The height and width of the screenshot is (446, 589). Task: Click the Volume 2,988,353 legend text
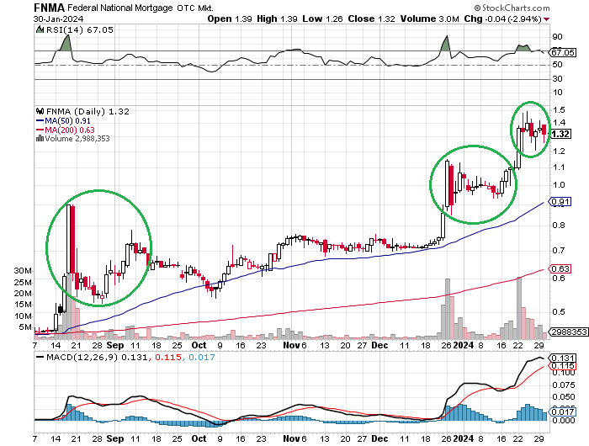click(77, 139)
